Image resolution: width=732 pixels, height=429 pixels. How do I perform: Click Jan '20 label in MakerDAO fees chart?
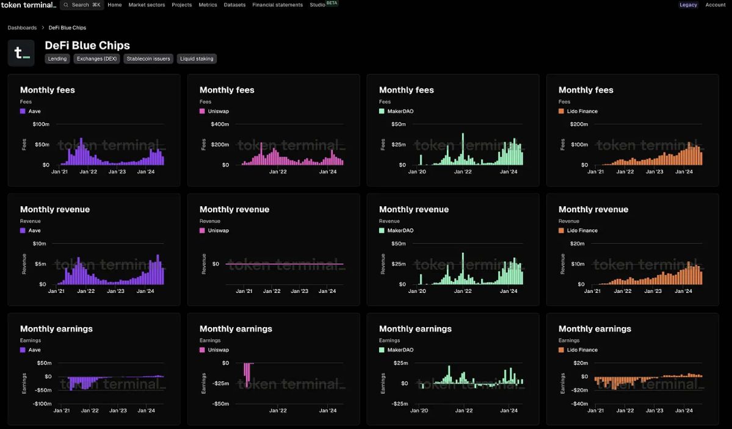[x=417, y=172]
